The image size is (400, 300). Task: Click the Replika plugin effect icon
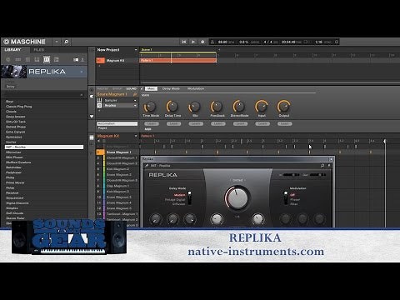[x=99, y=106]
